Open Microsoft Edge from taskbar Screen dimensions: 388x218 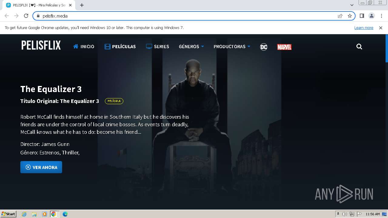click(65, 214)
